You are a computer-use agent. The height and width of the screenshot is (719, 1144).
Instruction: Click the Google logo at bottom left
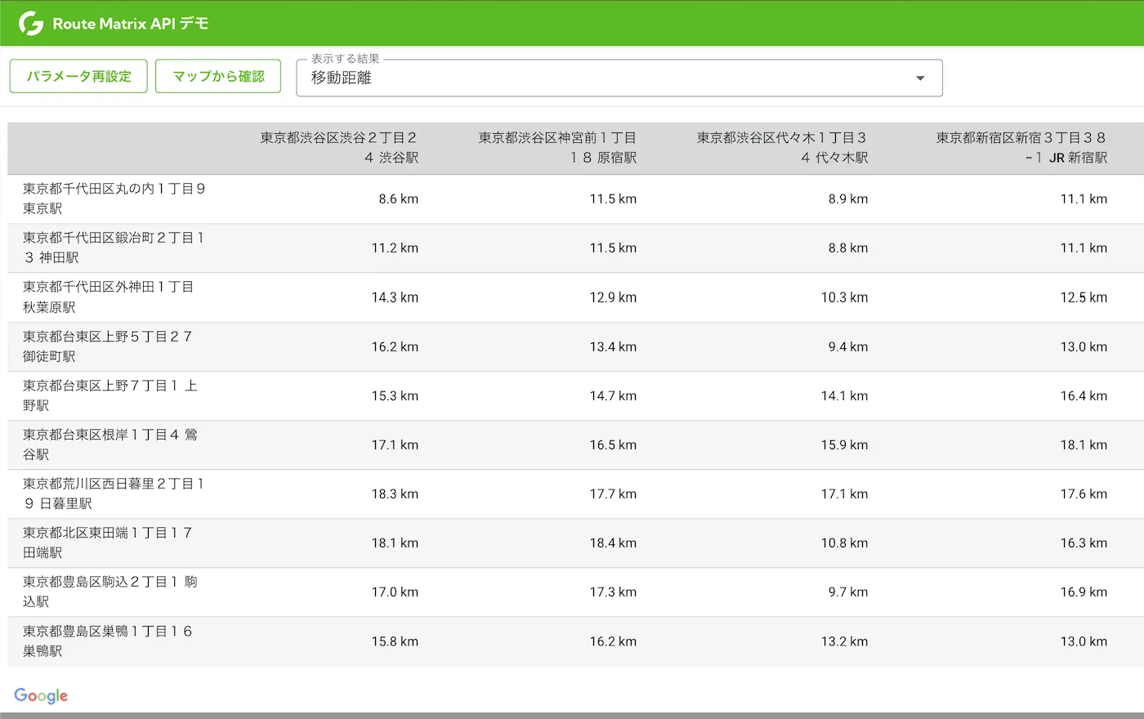pyautogui.click(x=41, y=696)
